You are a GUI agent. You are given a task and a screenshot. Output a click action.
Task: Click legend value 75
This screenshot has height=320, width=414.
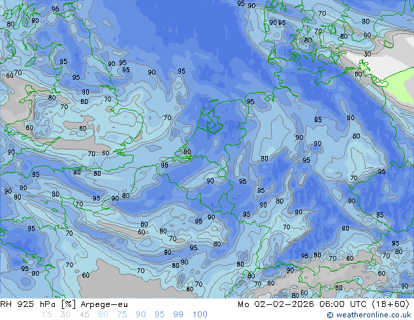coord(121,315)
